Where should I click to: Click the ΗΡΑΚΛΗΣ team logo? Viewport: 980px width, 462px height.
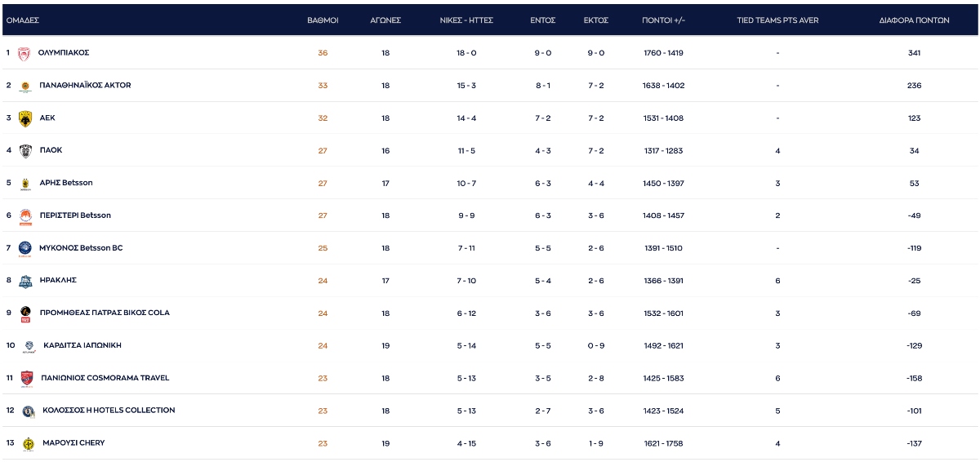(x=24, y=281)
